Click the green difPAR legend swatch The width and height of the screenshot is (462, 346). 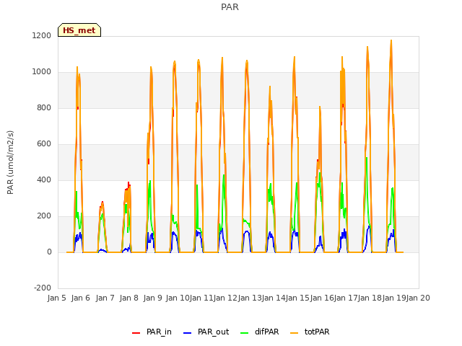[x=245, y=333]
